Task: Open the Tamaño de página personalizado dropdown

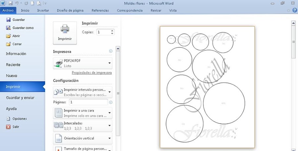Action: point(82,148)
